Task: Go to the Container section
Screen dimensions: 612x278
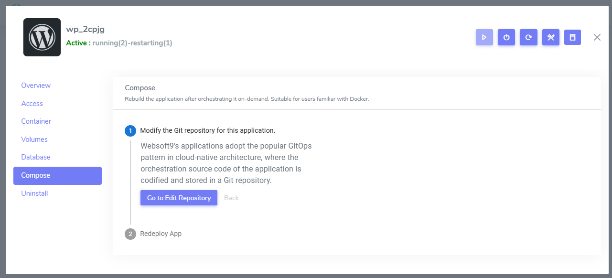Action: coord(36,121)
